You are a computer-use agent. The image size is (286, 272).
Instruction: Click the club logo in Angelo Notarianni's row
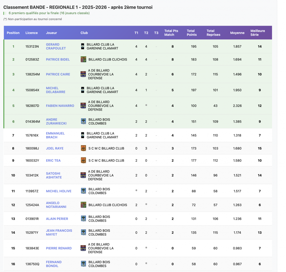[x=83, y=205]
